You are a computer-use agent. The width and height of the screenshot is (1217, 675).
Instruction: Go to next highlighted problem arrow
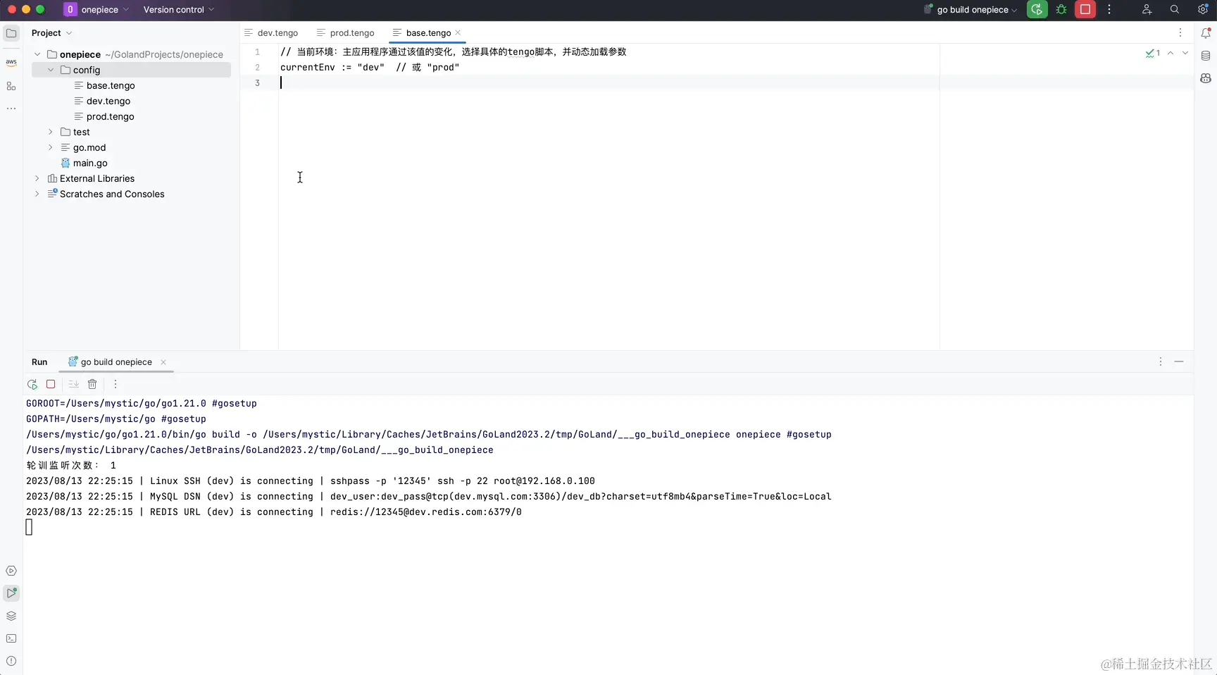pyautogui.click(x=1185, y=53)
